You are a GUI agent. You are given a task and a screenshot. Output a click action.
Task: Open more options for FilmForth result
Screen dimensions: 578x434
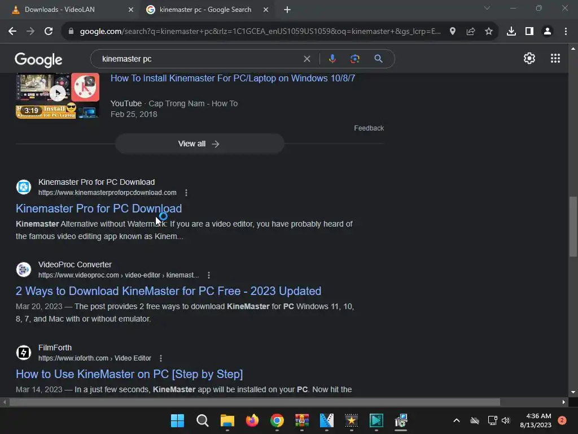point(161,358)
